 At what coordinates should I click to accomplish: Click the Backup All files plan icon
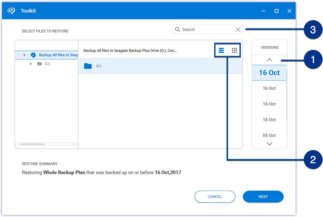(x=33, y=55)
